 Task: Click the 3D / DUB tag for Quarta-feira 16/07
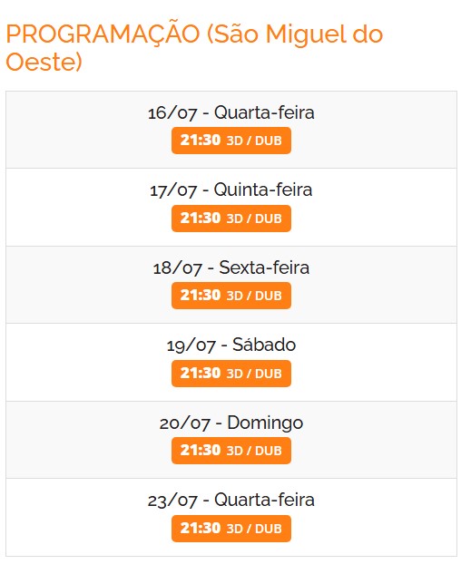(x=254, y=141)
